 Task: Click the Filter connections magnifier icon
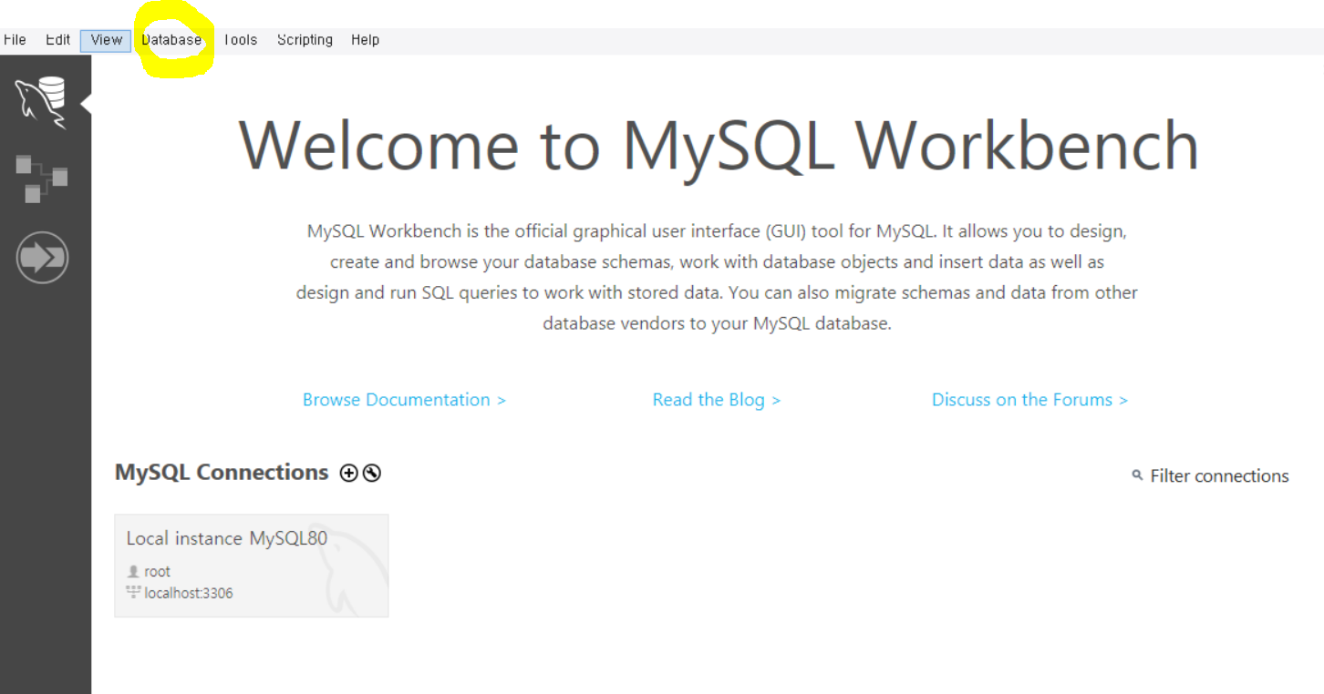point(1137,475)
